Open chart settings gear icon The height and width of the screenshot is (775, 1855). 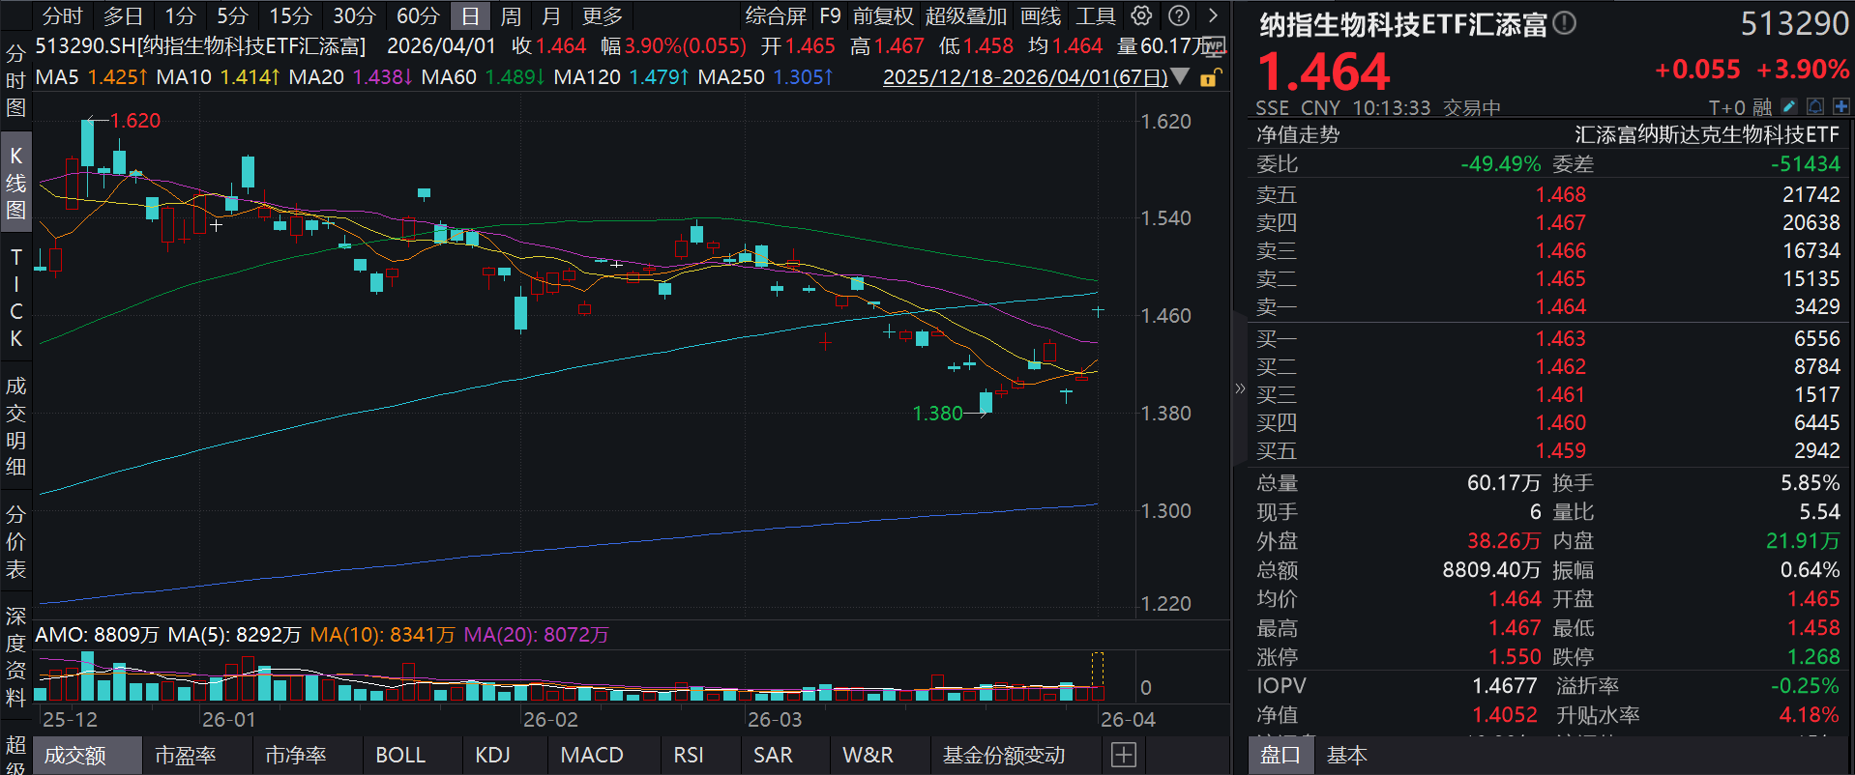coord(1142,15)
